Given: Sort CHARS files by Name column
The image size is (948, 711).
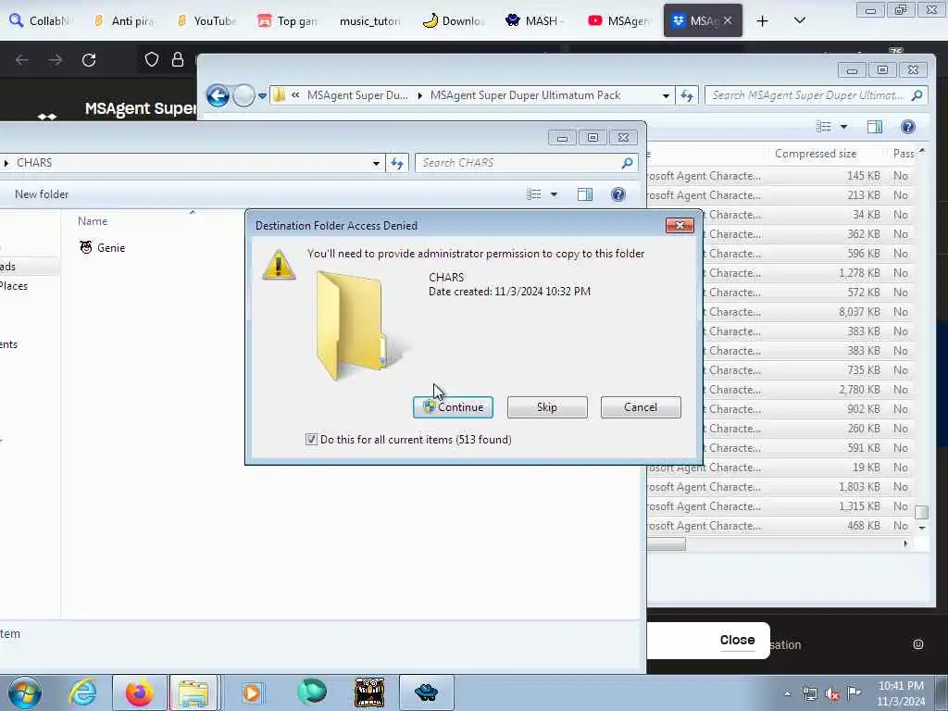Looking at the screenshot, I should click(93, 221).
